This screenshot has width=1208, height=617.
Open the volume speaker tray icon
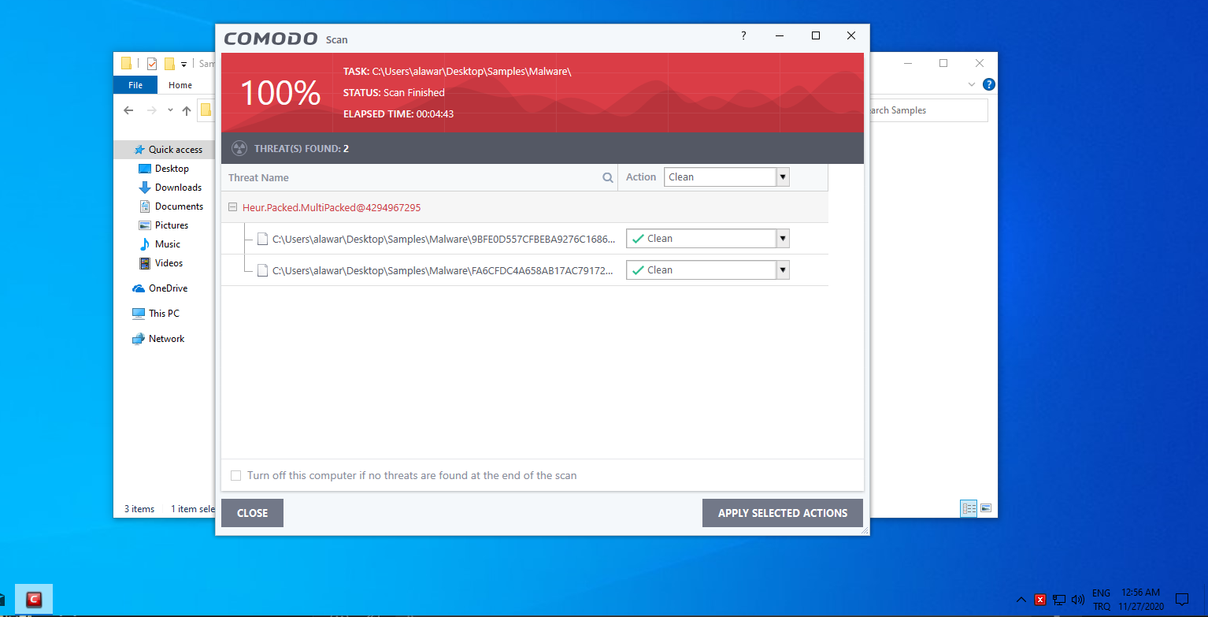(1078, 600)
